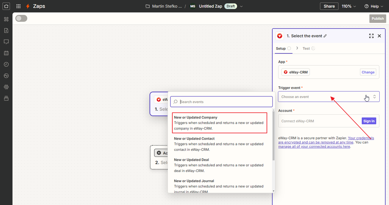The height and width of the screenshot is (205, 389).
Task: Open the sidebar history clock icon
Action: tap(6, 64)
